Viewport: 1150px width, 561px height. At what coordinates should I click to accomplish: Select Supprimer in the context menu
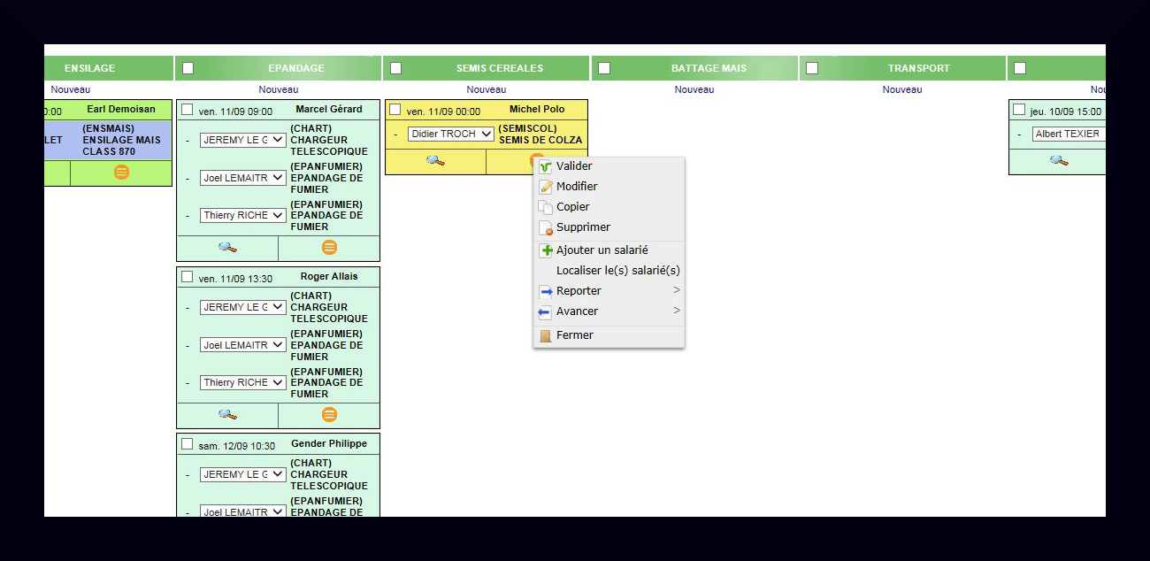click(583, 227)
